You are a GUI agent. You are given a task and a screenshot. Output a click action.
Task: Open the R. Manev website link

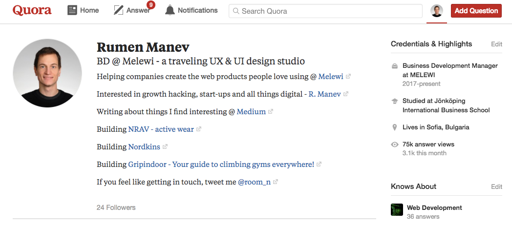324,94
